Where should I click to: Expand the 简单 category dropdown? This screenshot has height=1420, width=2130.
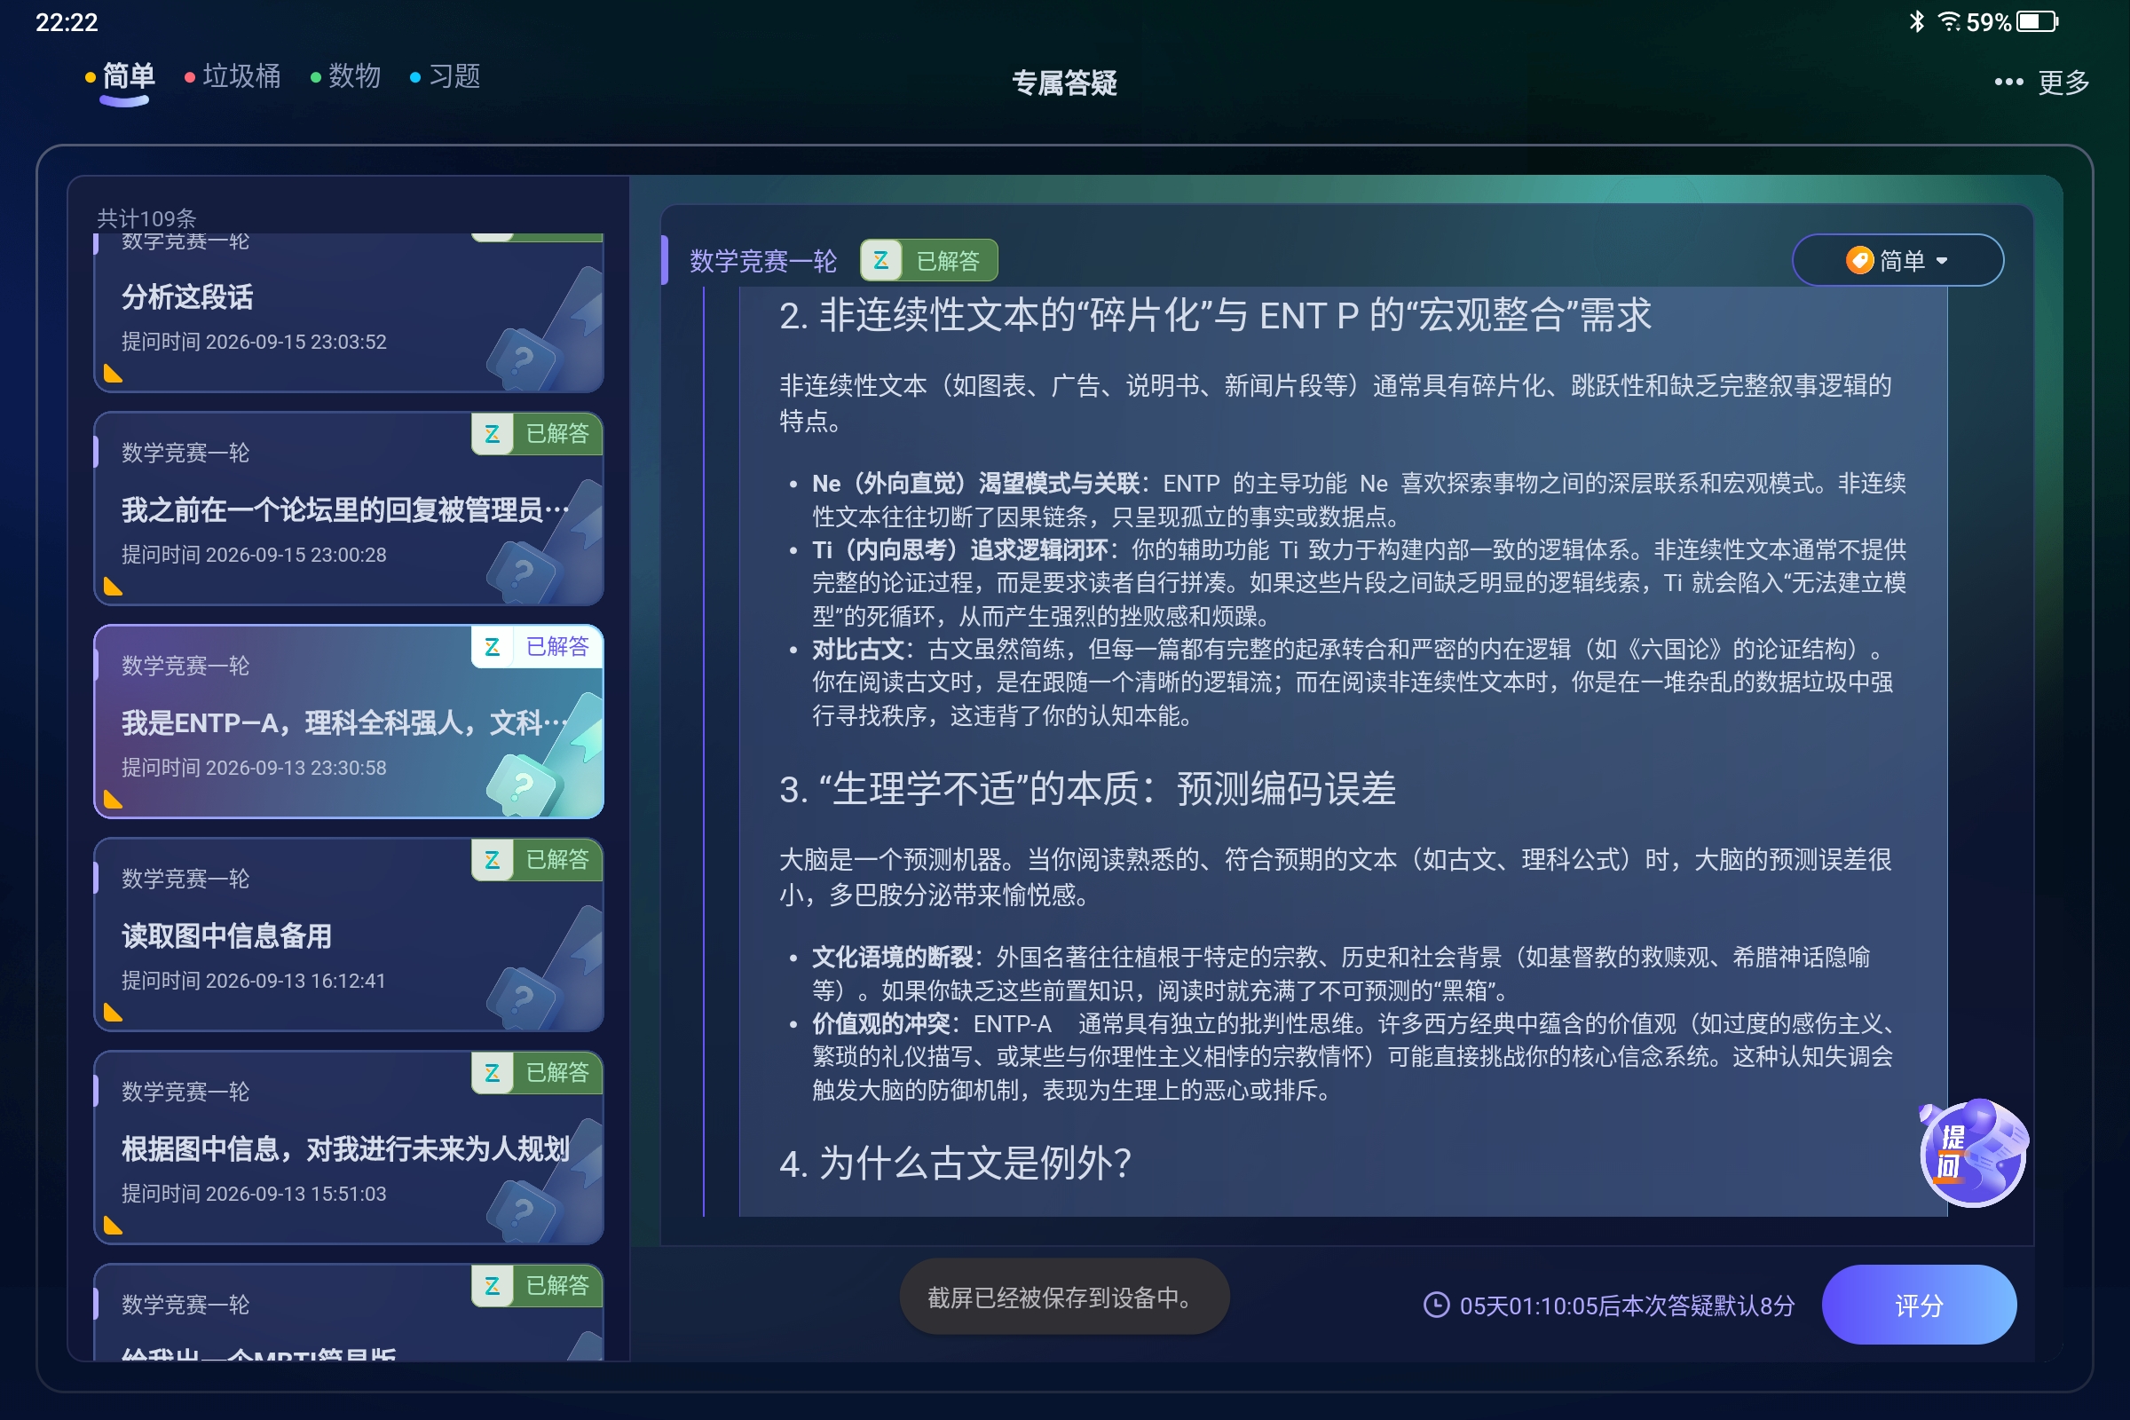pos(1897,261)
